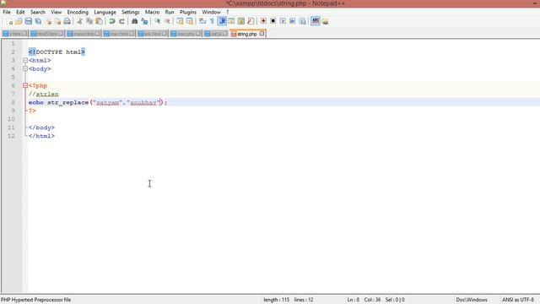Open the User Defined Language dialog icon

pos(231,21)
